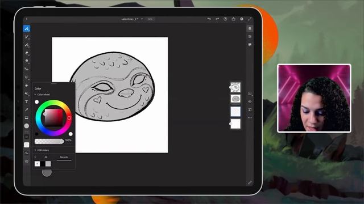364x204 pixels.
Task: Select the Eyedropper tool
Action: pyautogui.click(x=27, y=109)
